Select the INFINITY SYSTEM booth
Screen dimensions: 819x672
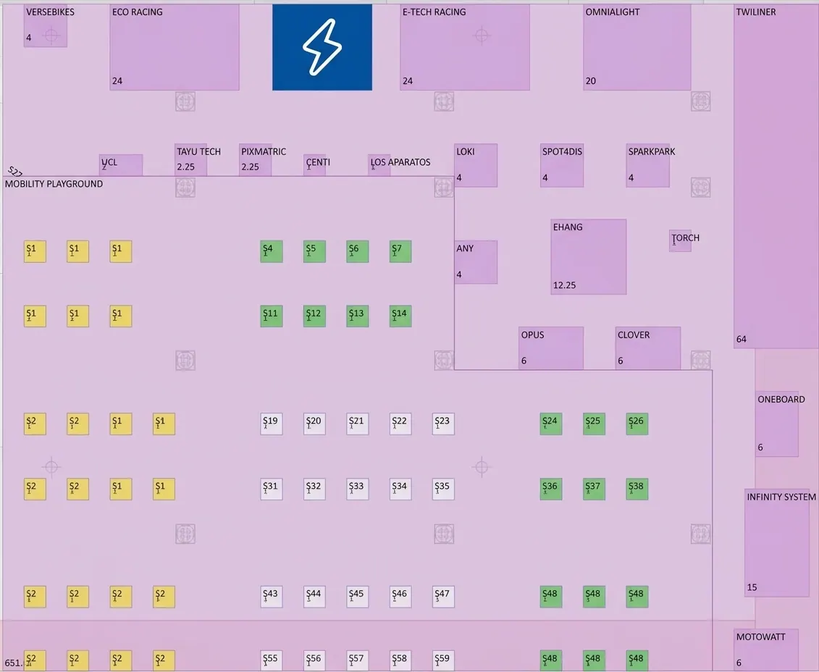[x=777, y=542]
